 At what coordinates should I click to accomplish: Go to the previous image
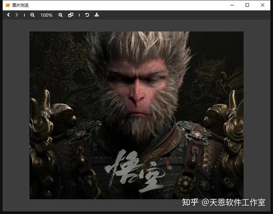point(8,15)
